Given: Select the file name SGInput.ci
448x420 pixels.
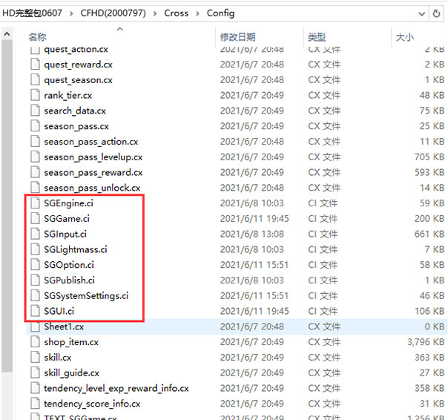Looking at the screenshot, I should [65, 234].
